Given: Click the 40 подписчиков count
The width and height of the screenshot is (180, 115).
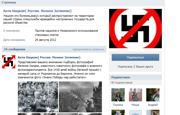Looking at the screenshot, I should 122,83.
